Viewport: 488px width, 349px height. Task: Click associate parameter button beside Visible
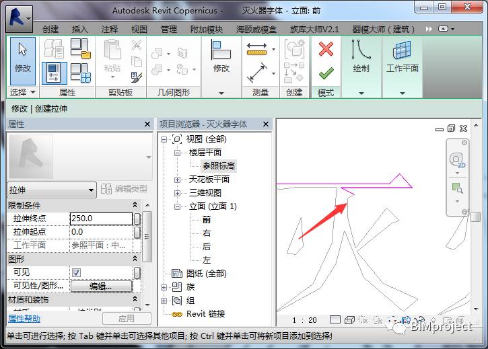137,273
